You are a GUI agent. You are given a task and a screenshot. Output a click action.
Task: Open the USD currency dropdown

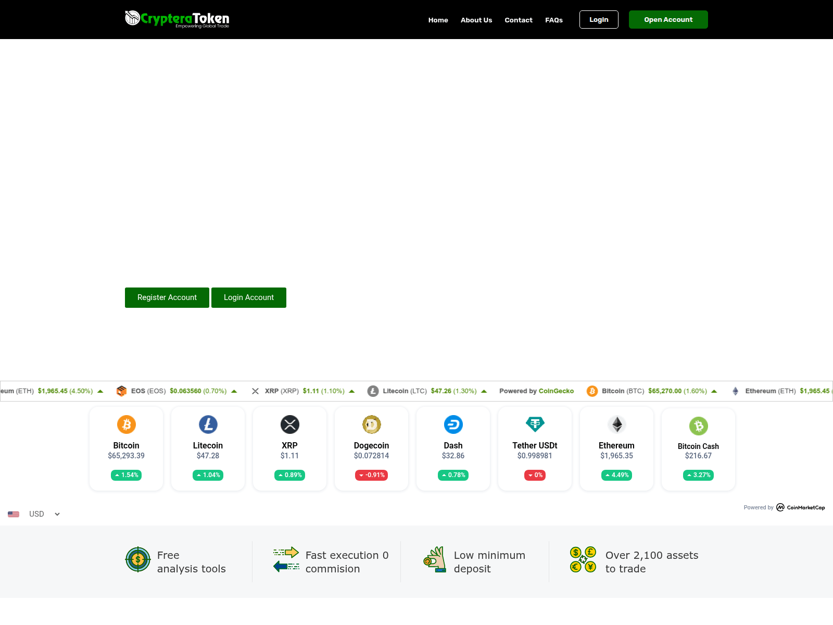point(45,514)
